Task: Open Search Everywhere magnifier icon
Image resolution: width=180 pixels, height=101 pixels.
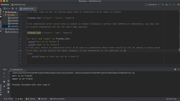Action: (x=179, y=4)
